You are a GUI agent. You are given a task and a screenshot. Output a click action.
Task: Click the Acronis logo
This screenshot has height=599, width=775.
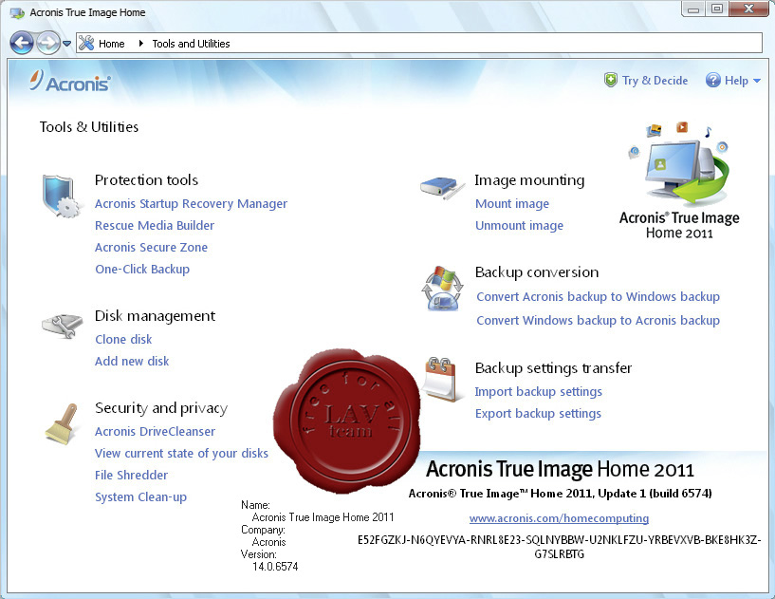[x=69, y=81]
